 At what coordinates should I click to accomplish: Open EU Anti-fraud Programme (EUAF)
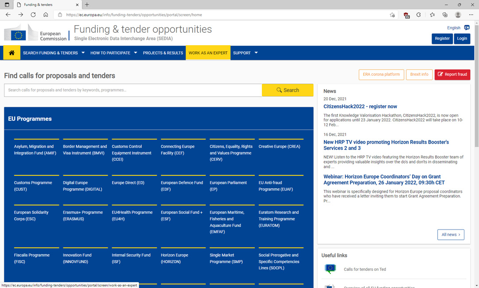tap(276, 186)
